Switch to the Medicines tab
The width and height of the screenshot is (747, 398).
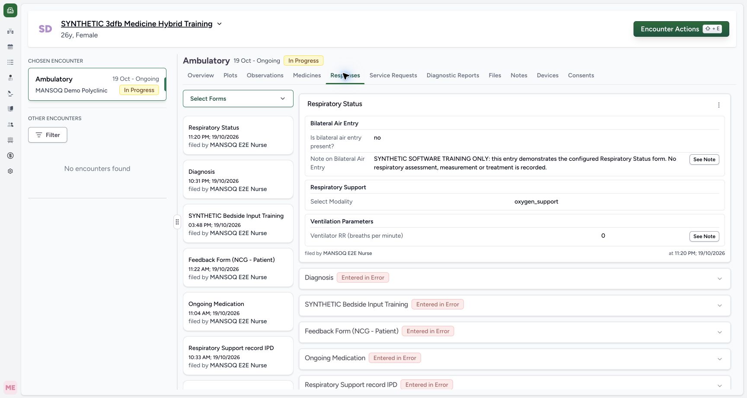pyautogui.click(x=307, y=75)
